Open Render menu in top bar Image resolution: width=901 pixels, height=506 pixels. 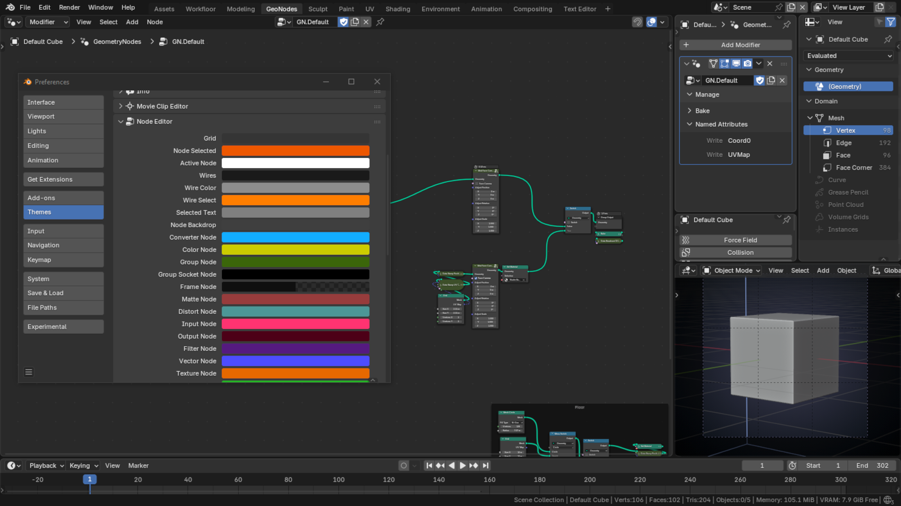(x=69, y=7)
